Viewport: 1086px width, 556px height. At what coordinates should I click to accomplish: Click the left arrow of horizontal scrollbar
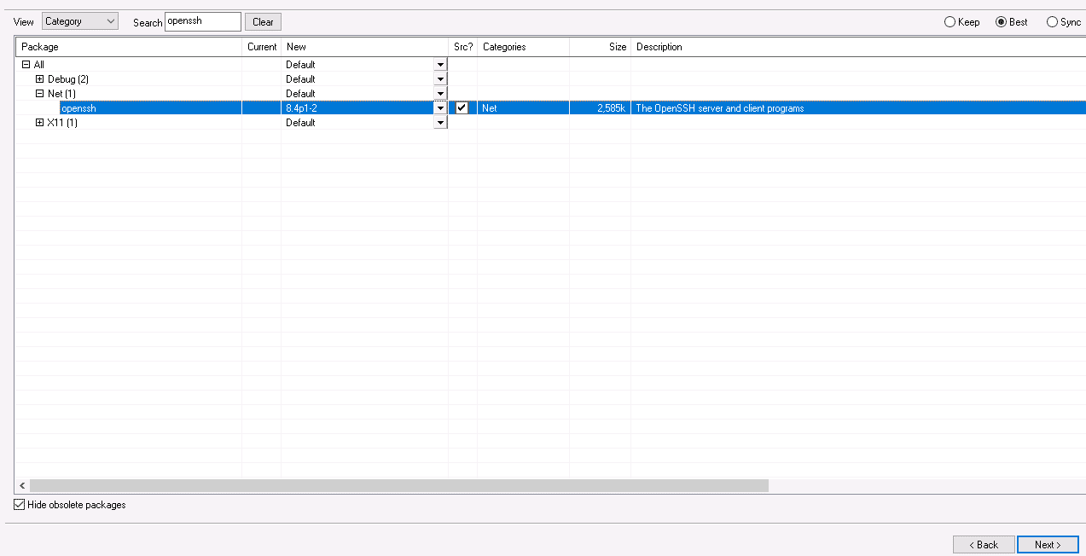22,485
